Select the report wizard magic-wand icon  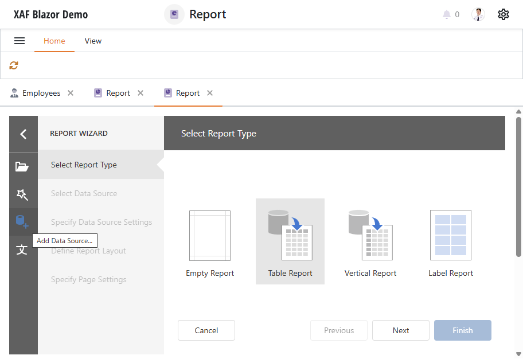pos(23,194)
